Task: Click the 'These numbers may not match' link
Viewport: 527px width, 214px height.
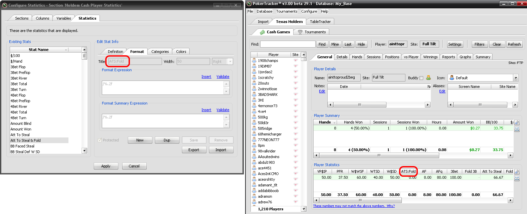Action: 354,206
